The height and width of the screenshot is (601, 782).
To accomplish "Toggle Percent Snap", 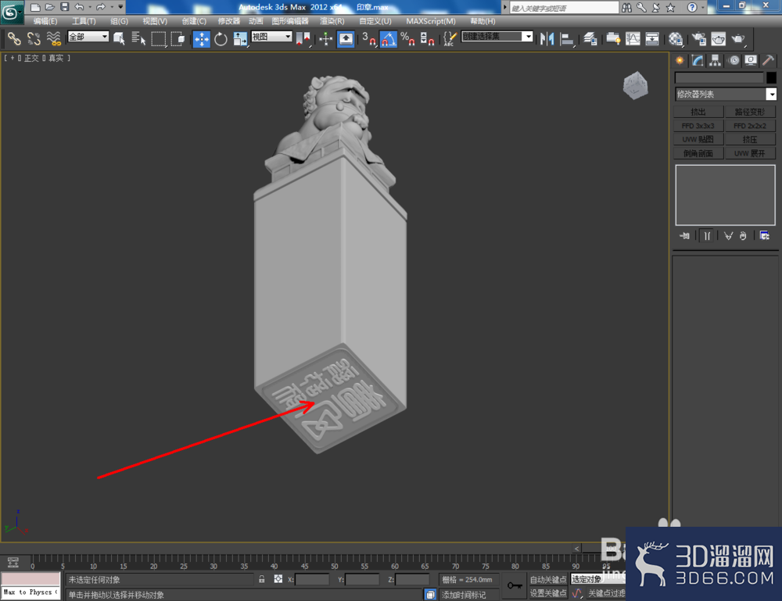I will click(x=407, y=39).
